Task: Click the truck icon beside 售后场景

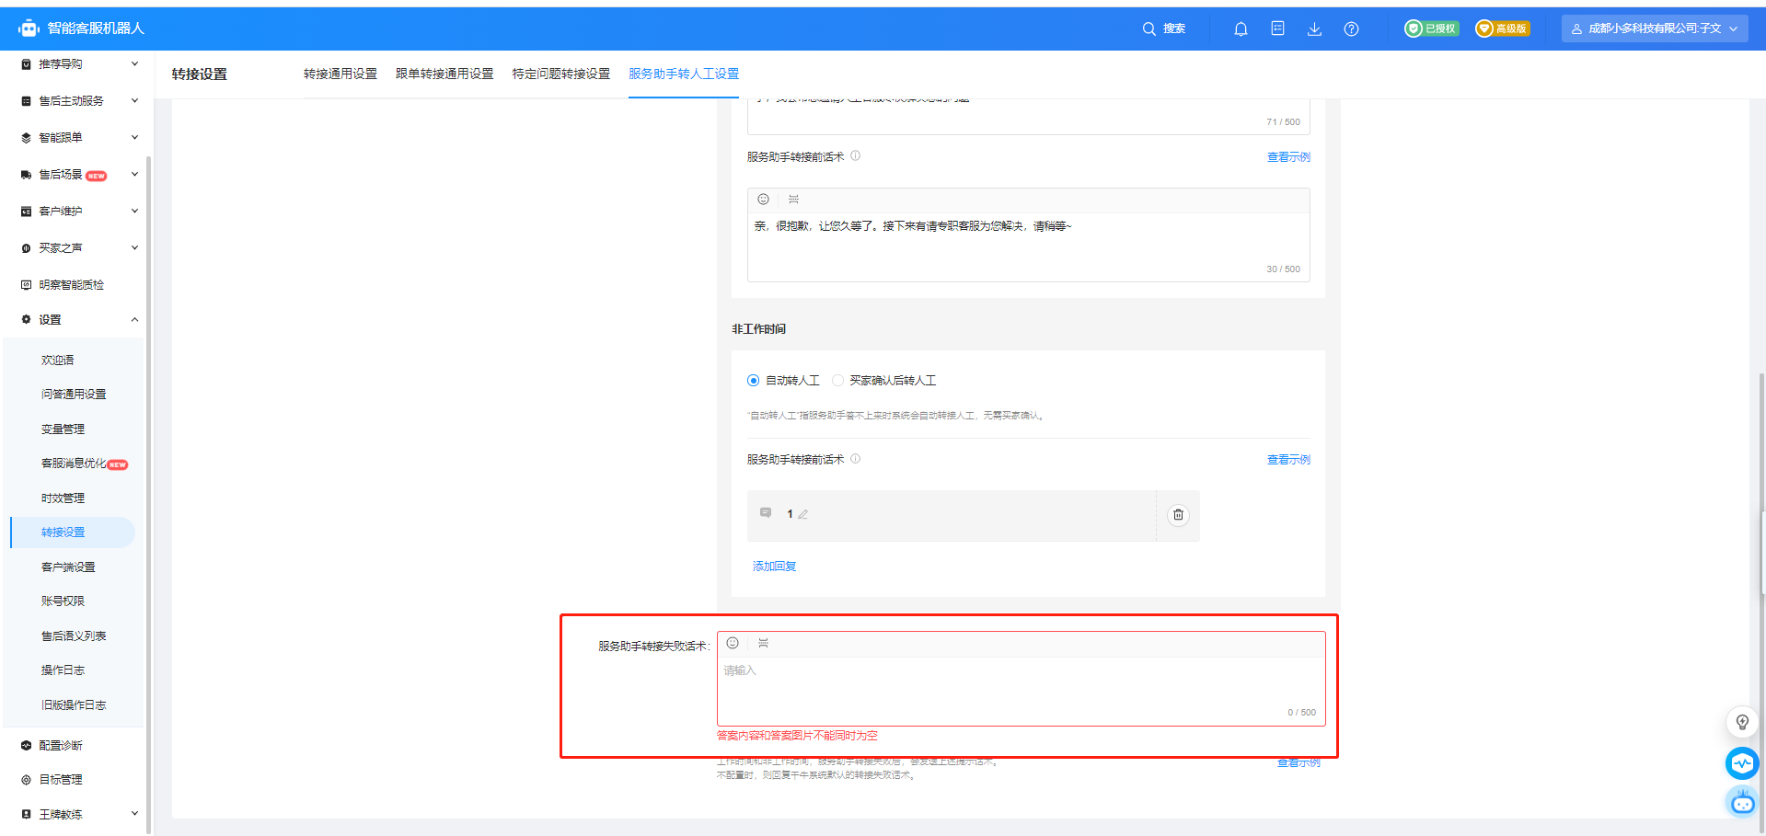Action: point(26,175)
